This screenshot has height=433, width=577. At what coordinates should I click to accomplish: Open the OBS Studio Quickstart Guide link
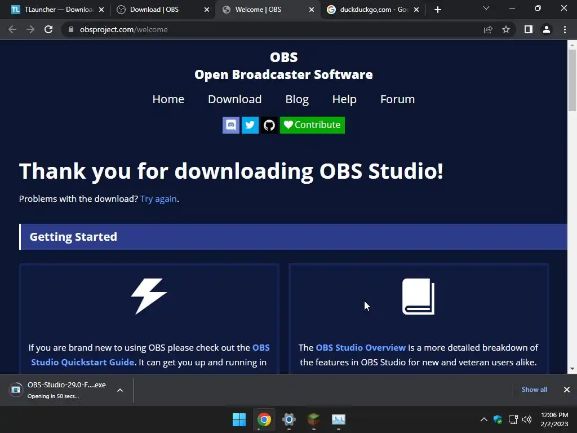[x=150, y=355]
